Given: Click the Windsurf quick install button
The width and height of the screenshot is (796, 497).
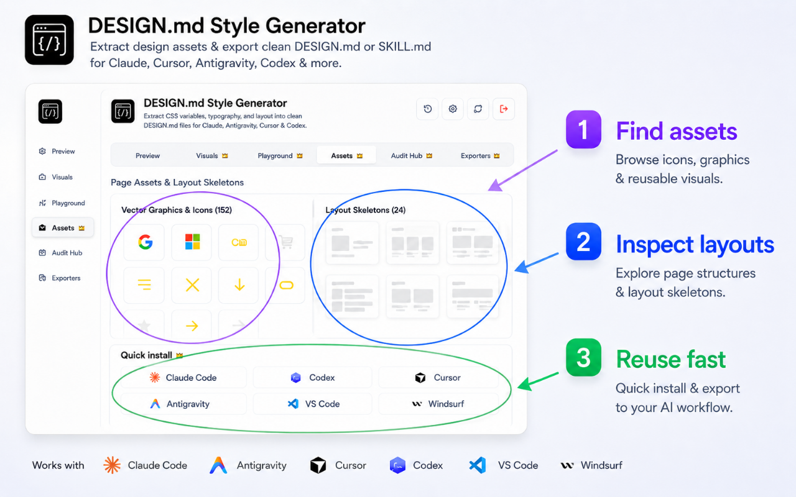Looking at the screenshot, I should [438, 404].
